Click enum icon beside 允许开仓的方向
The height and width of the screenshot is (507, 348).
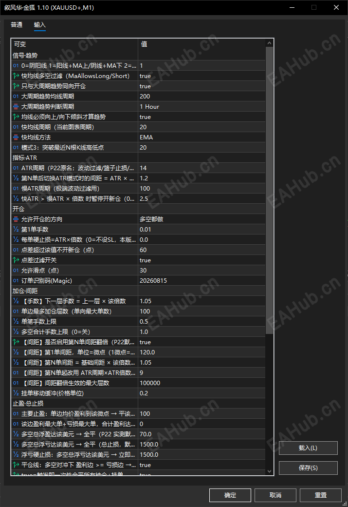click(x=16, y=219)
